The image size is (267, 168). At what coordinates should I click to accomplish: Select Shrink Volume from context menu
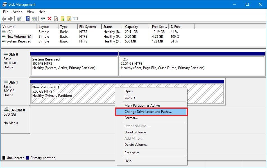tap(136, 132)
